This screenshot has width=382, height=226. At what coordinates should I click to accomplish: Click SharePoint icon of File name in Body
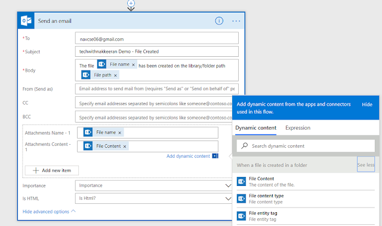101,64
